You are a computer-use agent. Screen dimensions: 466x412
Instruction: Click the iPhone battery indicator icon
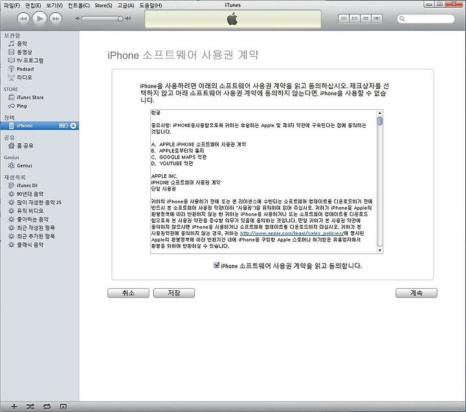[x=63, y=126]
